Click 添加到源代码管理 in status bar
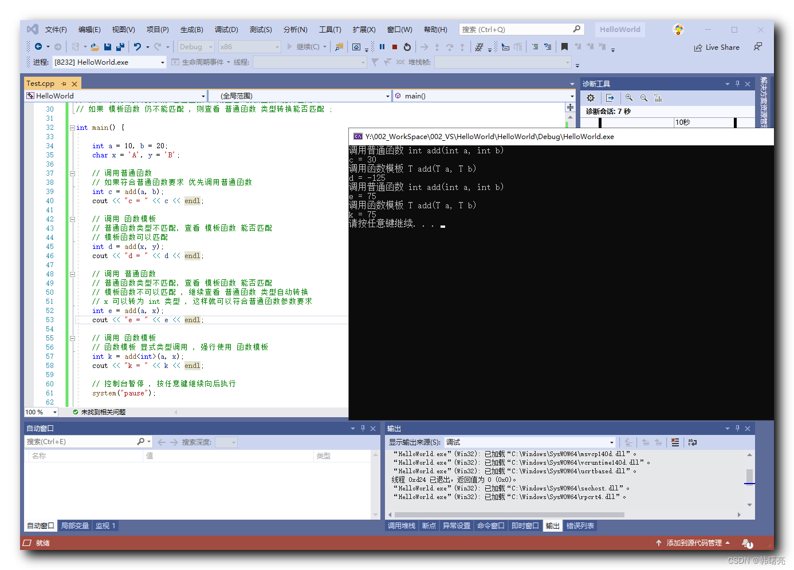The image size is (794, 570). pos(694,543)
